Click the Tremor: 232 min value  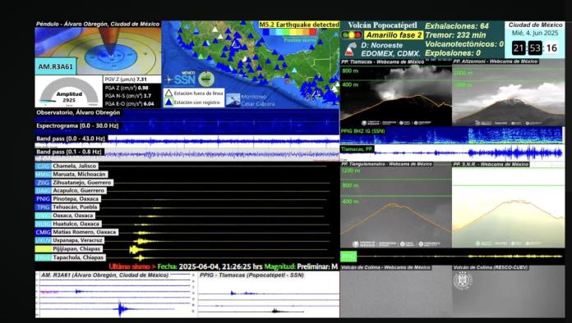click(x=455, y=35)
